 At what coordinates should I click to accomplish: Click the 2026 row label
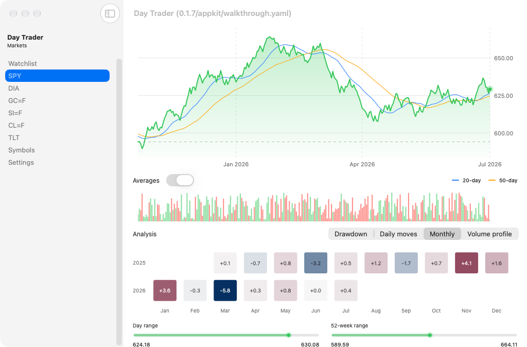pos(139,290)
